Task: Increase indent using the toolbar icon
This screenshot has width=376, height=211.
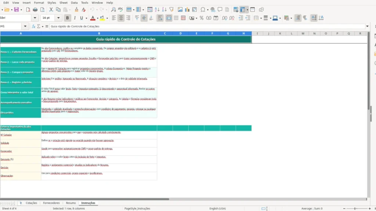Action: [x=241, y=18]
